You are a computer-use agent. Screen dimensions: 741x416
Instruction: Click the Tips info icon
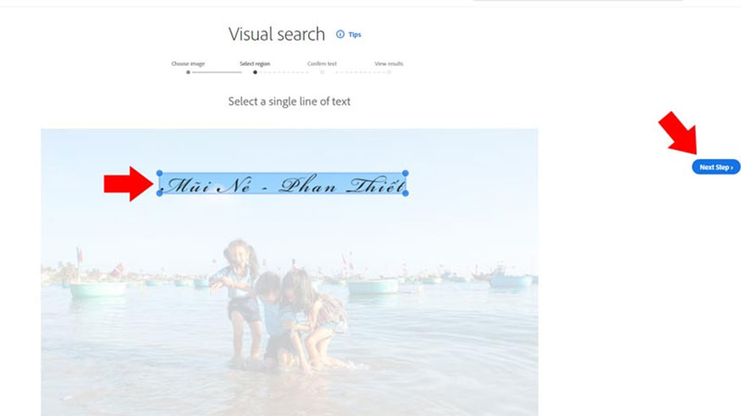point(340,34)
